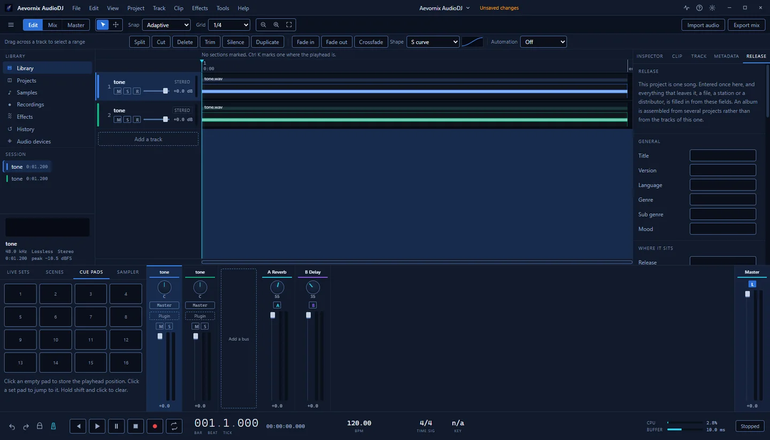Open Audio devices in the sidebar

click(48, 141)
